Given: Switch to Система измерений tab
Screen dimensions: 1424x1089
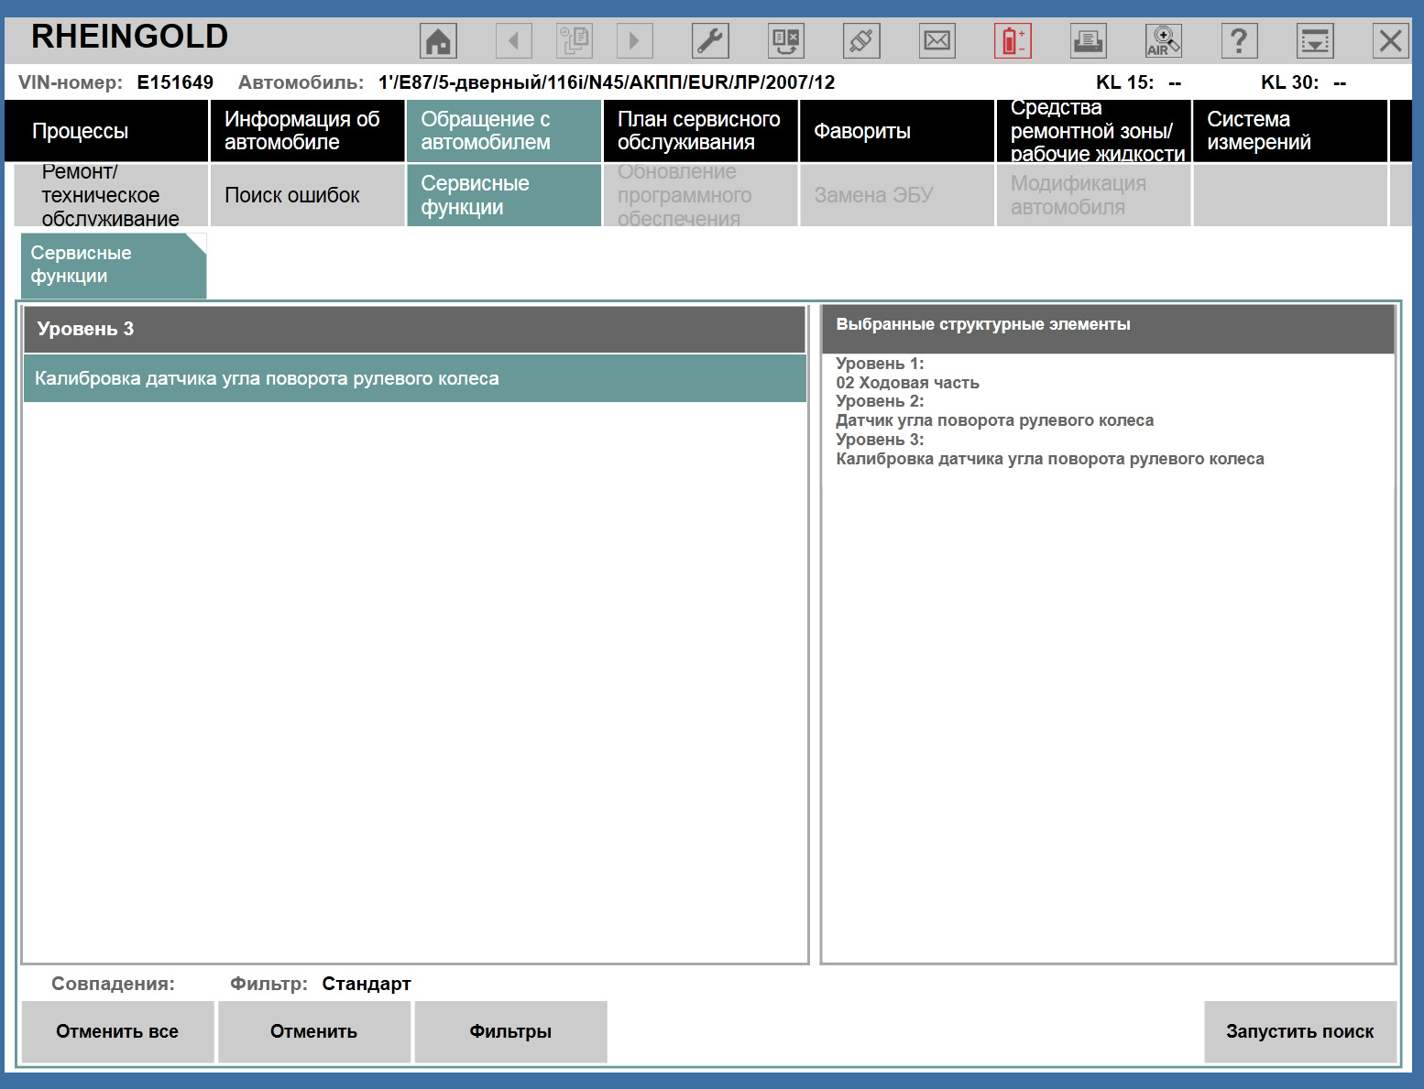Looking at the screenshot, I should 1290,131.
